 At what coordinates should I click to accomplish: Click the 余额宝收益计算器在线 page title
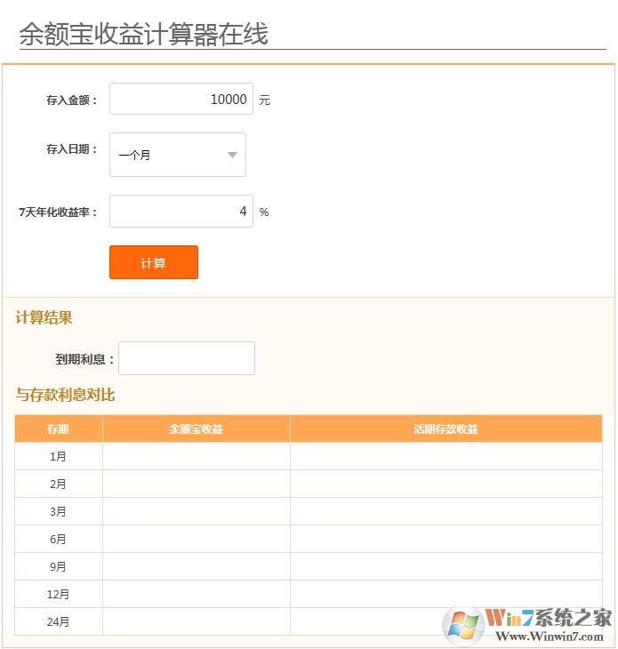coord(143,35)
